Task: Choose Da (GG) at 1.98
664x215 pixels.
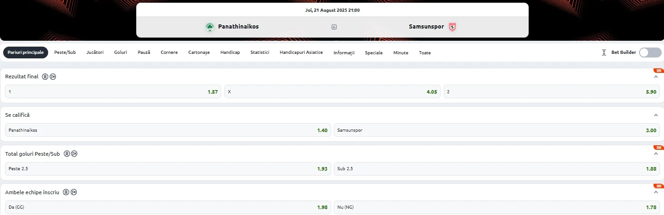Action: (x=168, y=207)
